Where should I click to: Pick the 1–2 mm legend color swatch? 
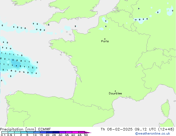coord(17,132)
